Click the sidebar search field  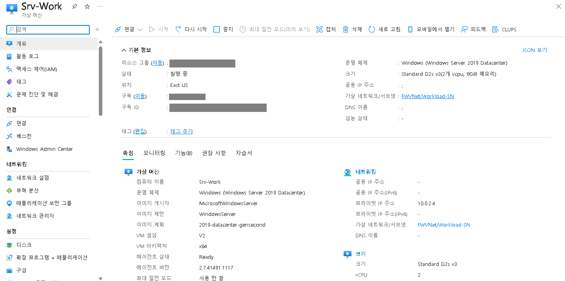(48, 29)
